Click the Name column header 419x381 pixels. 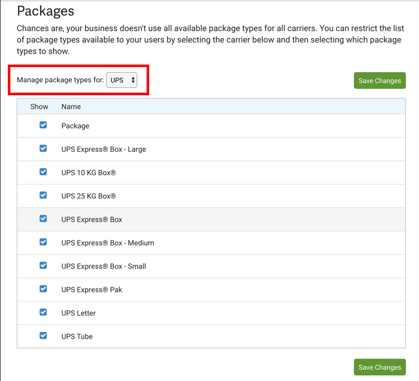tap(71, 107)
